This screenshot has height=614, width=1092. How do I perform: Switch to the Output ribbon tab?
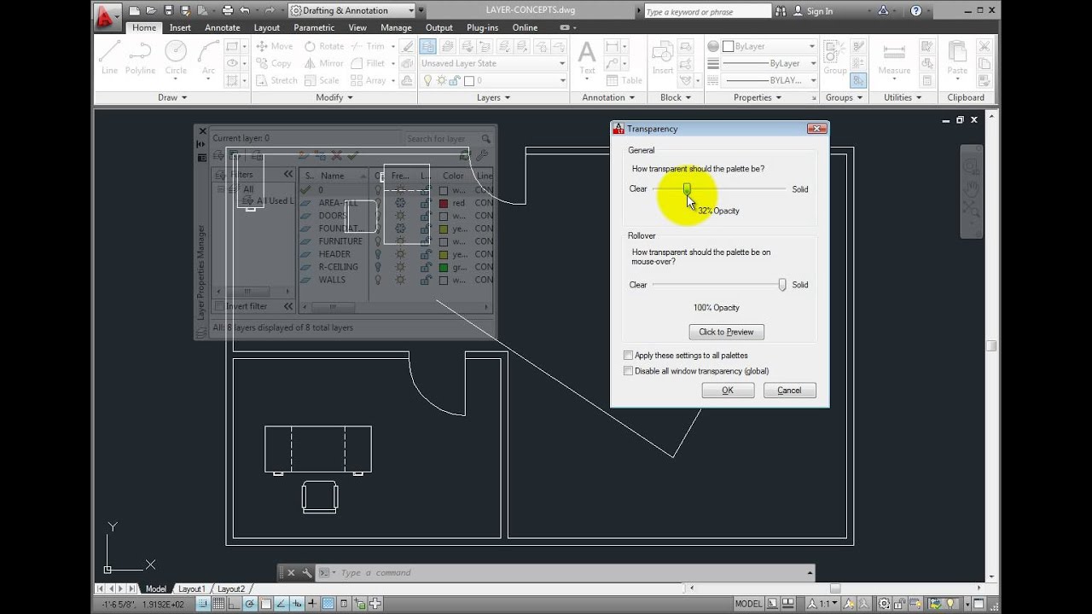439,27
